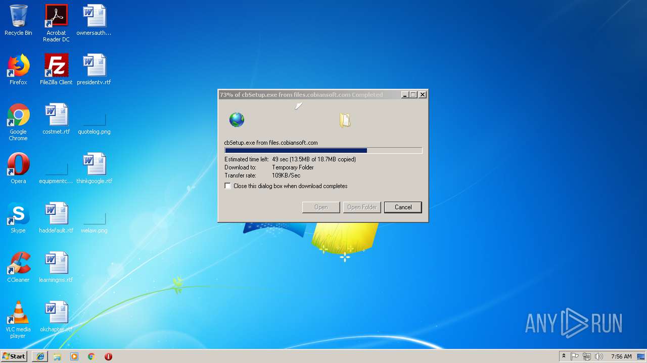Open the Opera desktop shortcut
This screenshot has height=363, width=647.
coord(18,168)
